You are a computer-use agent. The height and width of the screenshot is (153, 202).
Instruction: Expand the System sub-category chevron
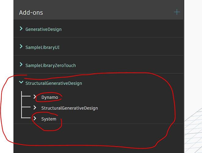[35, 118]
